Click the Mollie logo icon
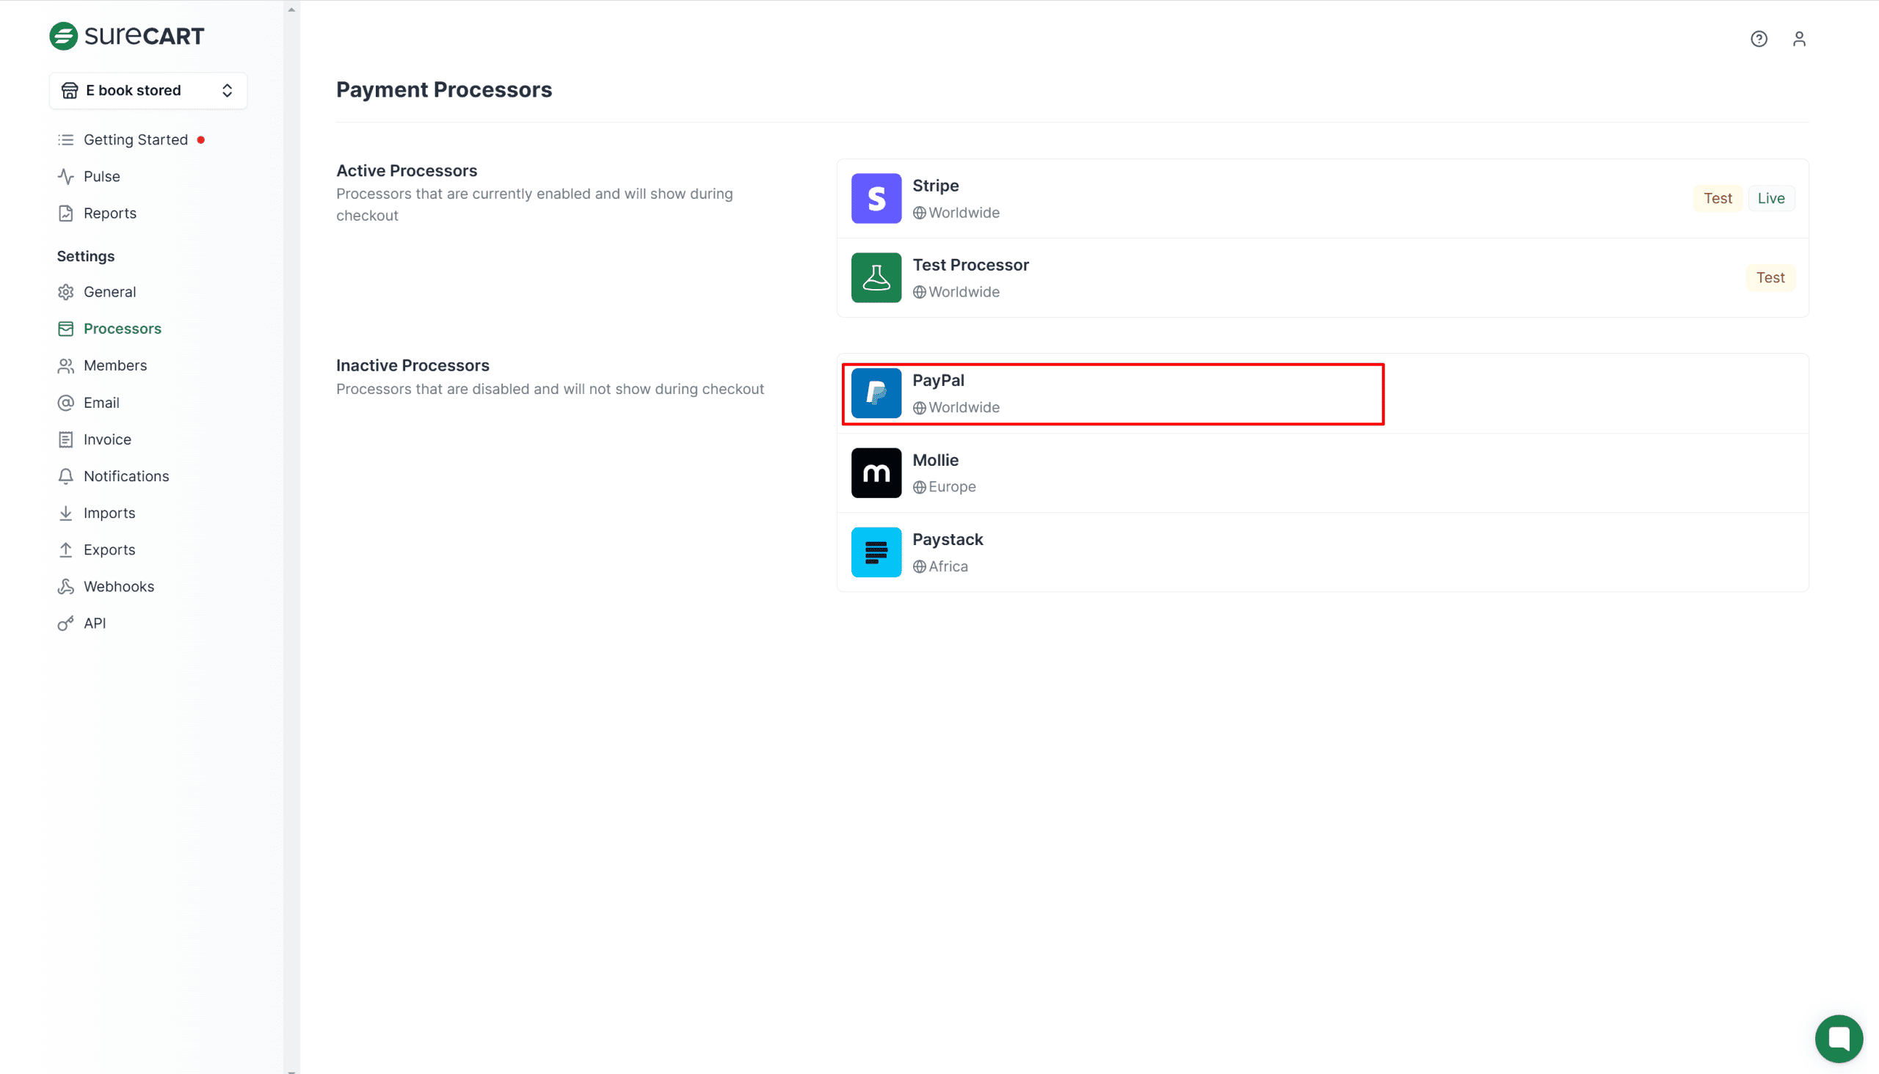This screenshot has height=1074, width=1879. click(876, 473)
